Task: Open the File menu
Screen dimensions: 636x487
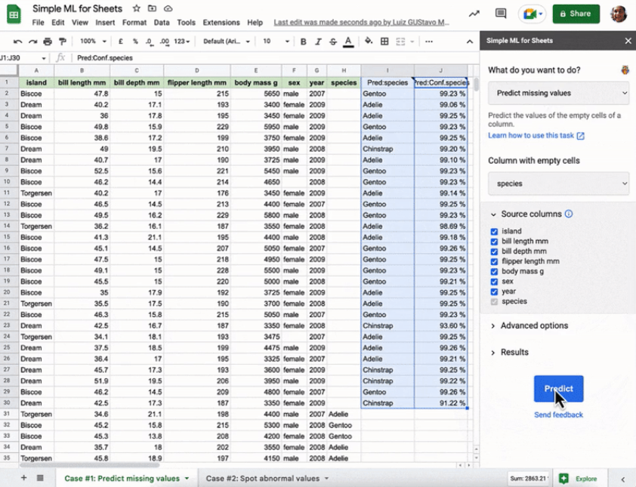Action: click(38, 23)
